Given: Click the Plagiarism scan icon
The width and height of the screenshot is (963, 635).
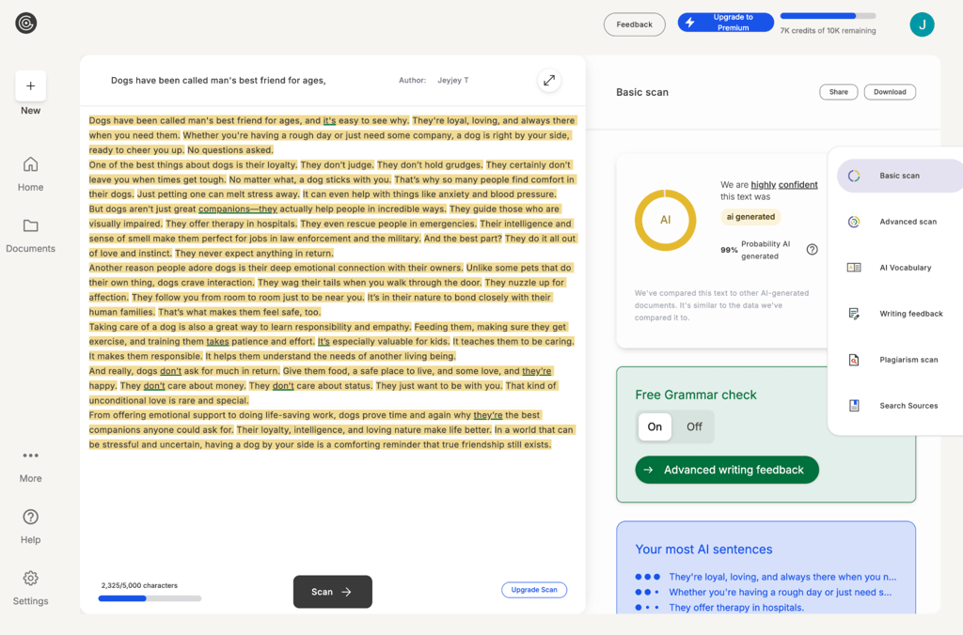Looking at the screenshot, I should point(854,360).
